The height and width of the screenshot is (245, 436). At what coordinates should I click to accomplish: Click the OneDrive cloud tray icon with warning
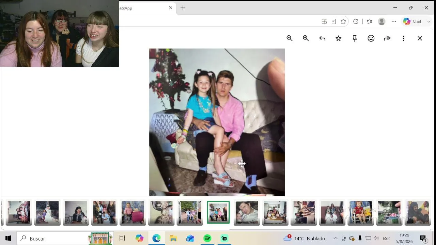coord(352,239)
